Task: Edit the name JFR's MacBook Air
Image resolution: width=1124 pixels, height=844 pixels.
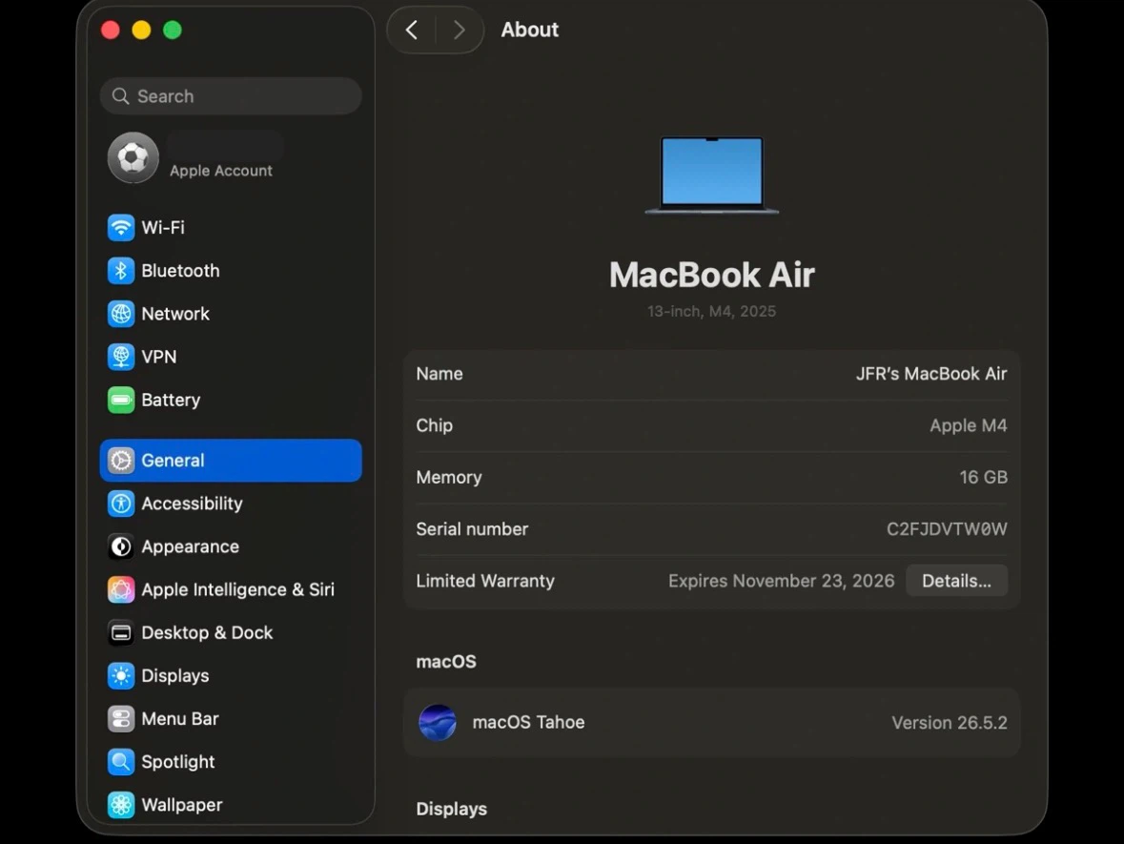Action: click(931, 374)
